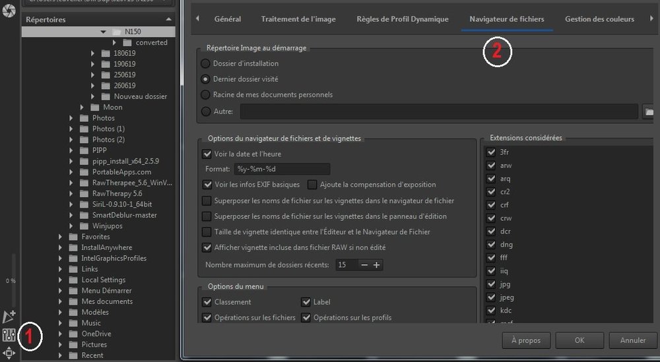Expand the Mes documents folder
The height and width of the screenshot is (362, 660).
click(60, 301)
